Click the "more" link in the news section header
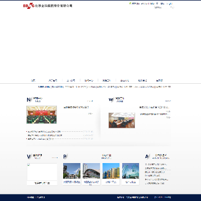201x201 pixels. click(x=90, y=101)
